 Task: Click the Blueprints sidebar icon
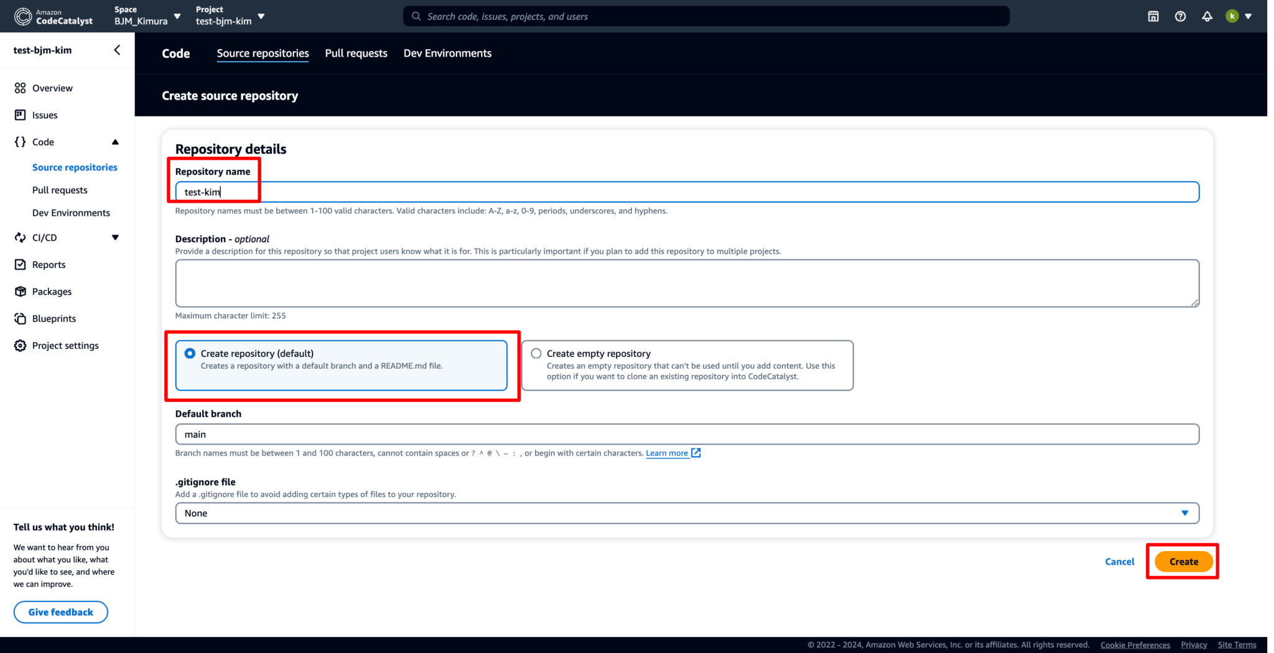point(19,318)
